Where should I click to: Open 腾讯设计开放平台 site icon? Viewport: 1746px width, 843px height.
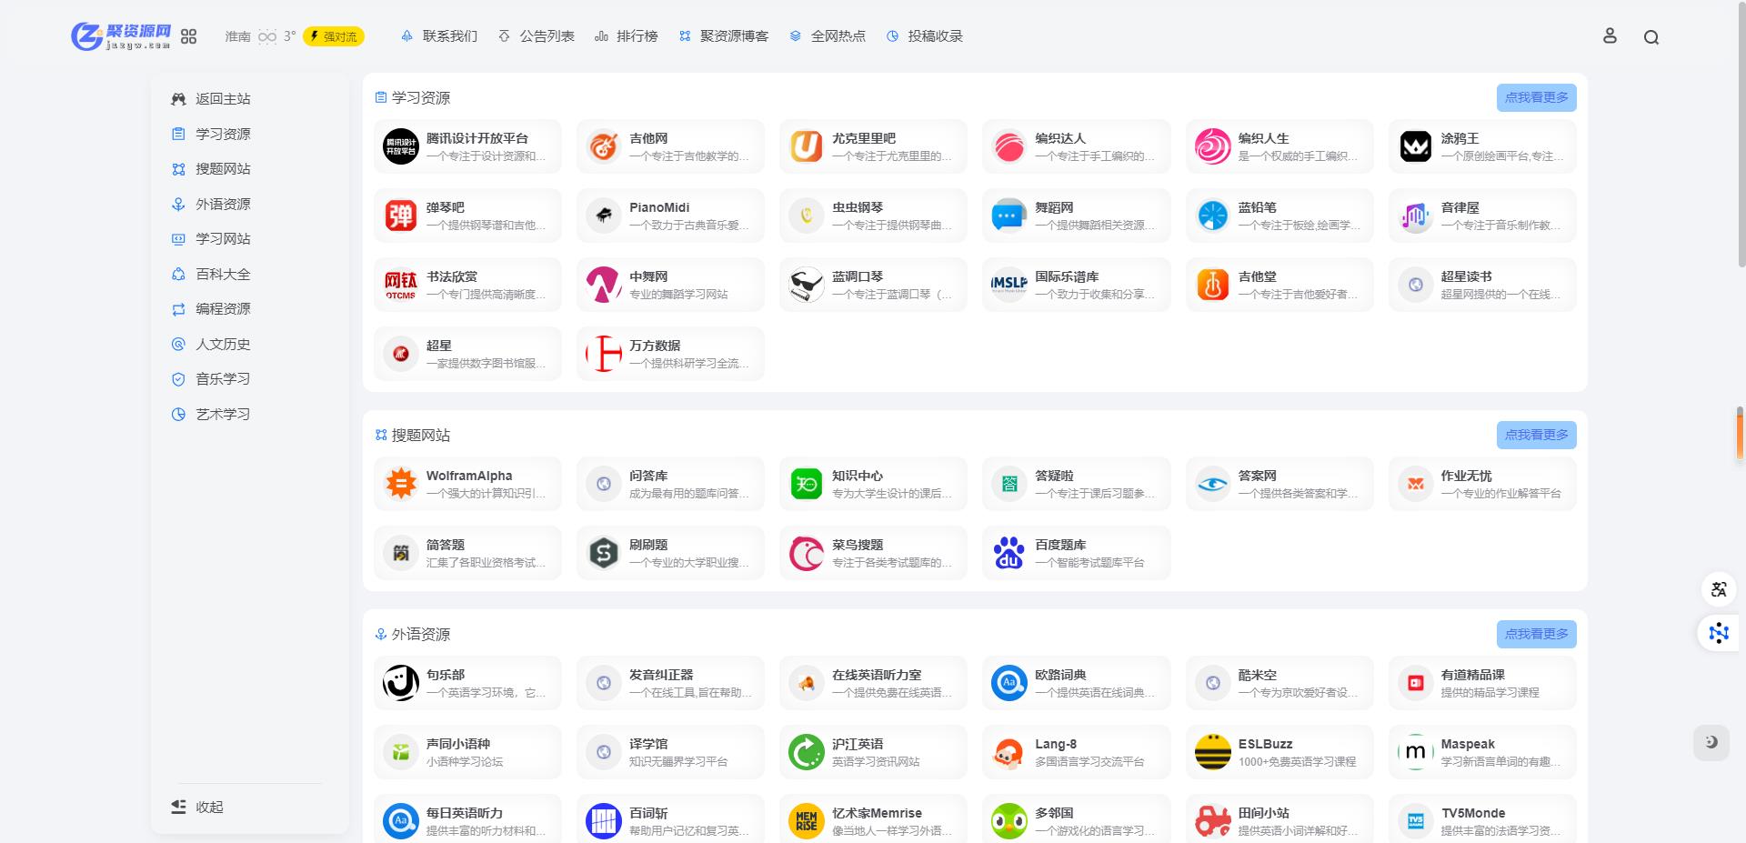(401, 146)
